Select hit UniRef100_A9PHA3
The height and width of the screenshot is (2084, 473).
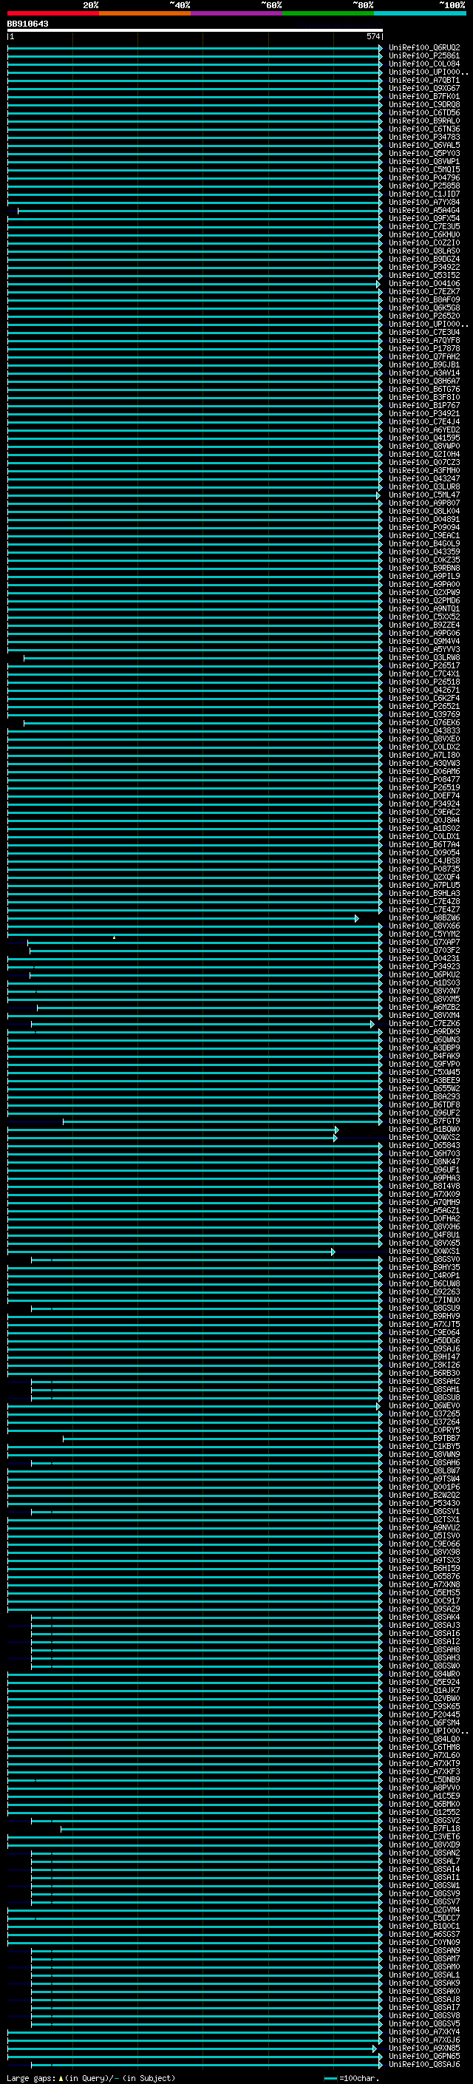click(x=424, y=1178)
